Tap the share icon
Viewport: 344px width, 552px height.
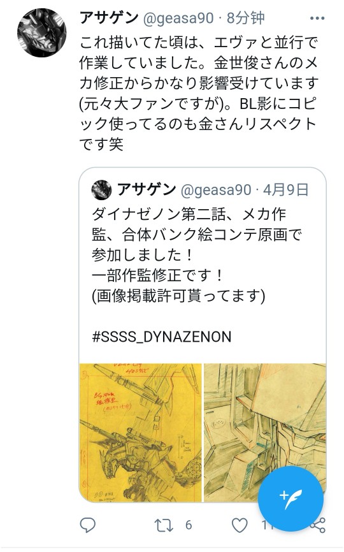coord(318,525)
